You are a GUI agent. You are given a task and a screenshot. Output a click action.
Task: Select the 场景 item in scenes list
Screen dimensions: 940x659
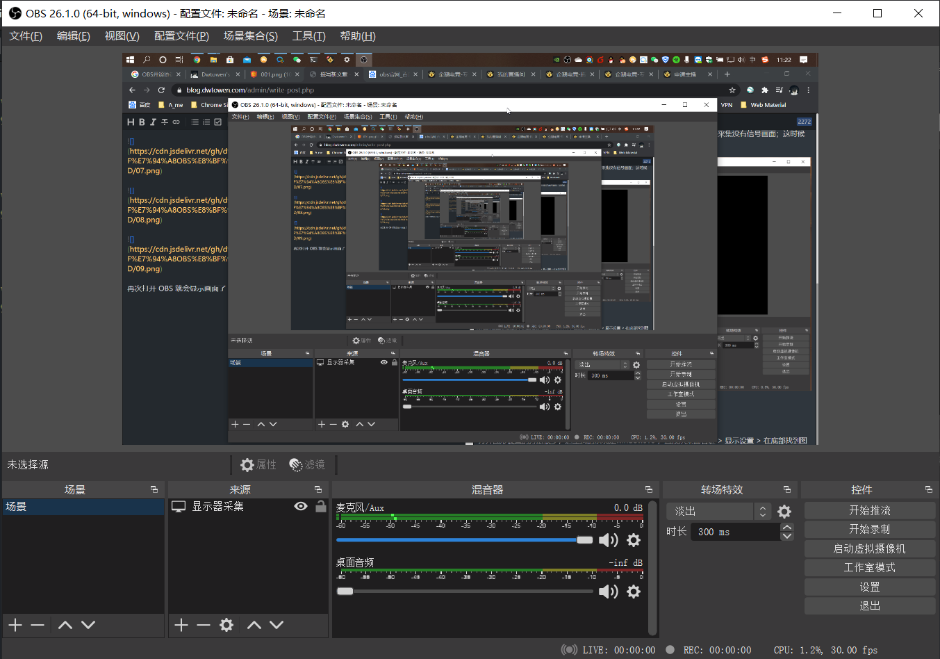(83, 507)
